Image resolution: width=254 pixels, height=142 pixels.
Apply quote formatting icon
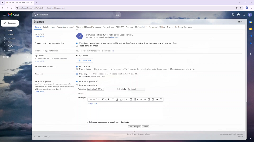(x=157, y=100)
